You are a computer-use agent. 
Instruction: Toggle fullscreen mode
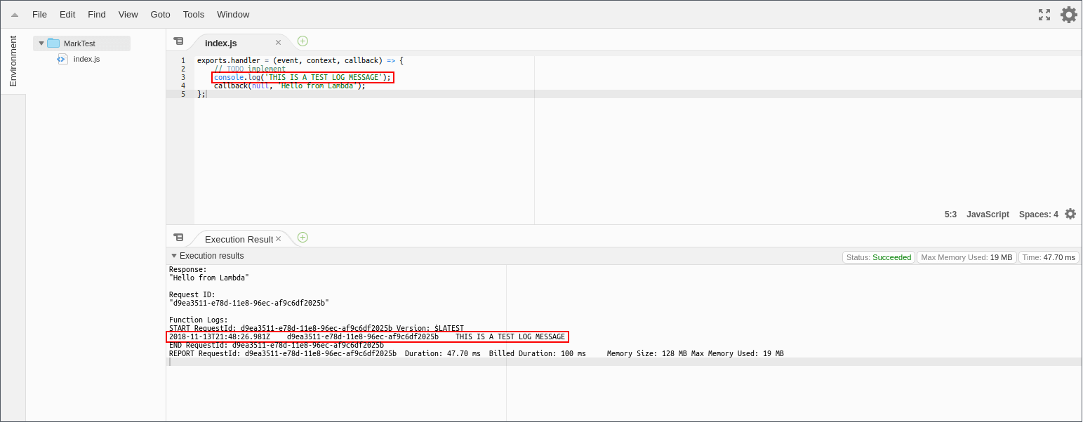pyautogui.click(x=1044, y=14)
